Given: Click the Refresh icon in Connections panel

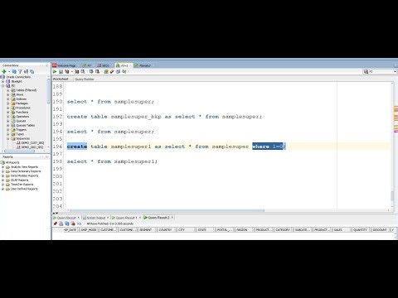Looking at the screenshot, I should tap(14, 72).
